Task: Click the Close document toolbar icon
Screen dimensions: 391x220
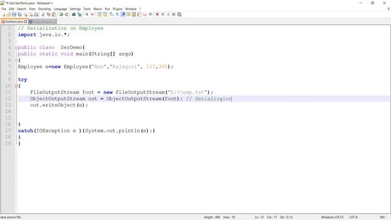Action: [x=25, y=15]
